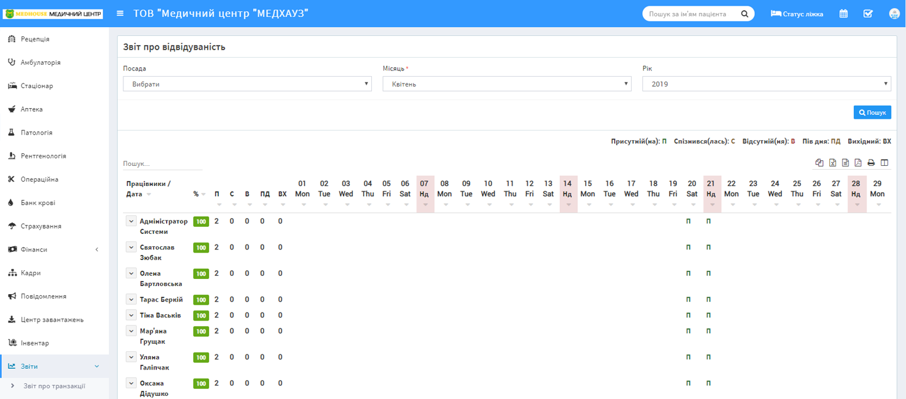Open the Повідомлення menu
906x399 pixels.
(x=54, y=296)
